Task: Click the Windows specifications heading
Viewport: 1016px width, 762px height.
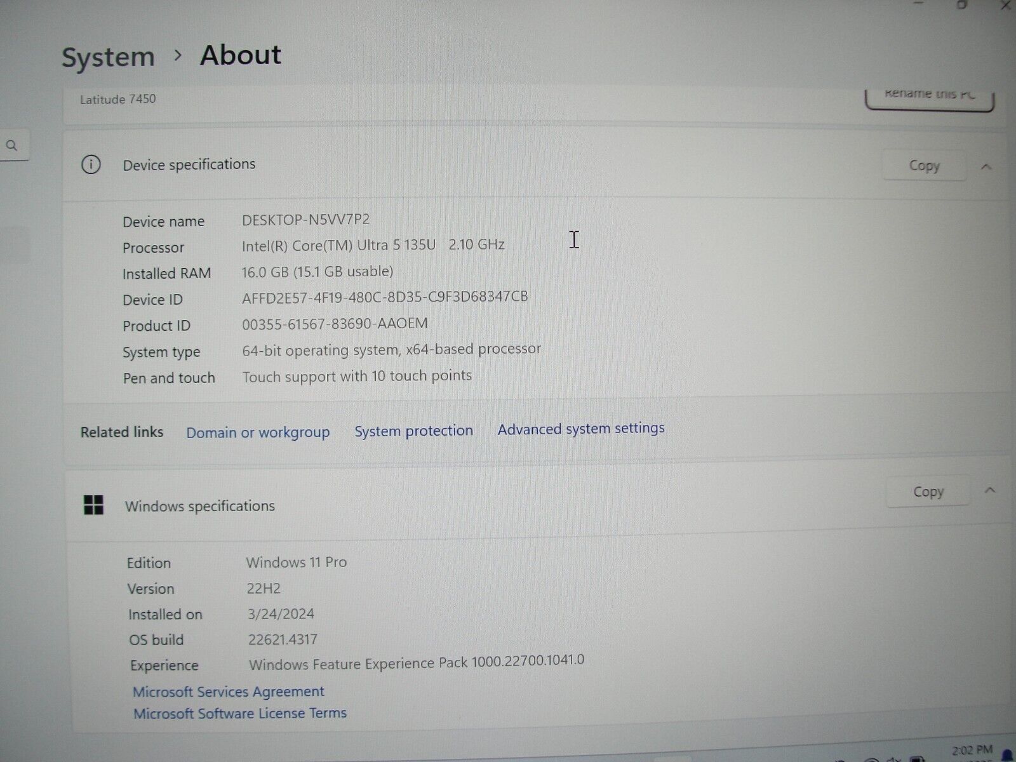Action: pyautogui.click(x=199, y=506)
